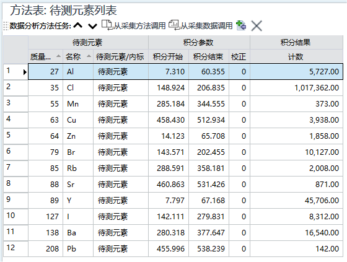Click the current row arrow indicator
Screen dimensions: 347x262
tap(25, 72)
